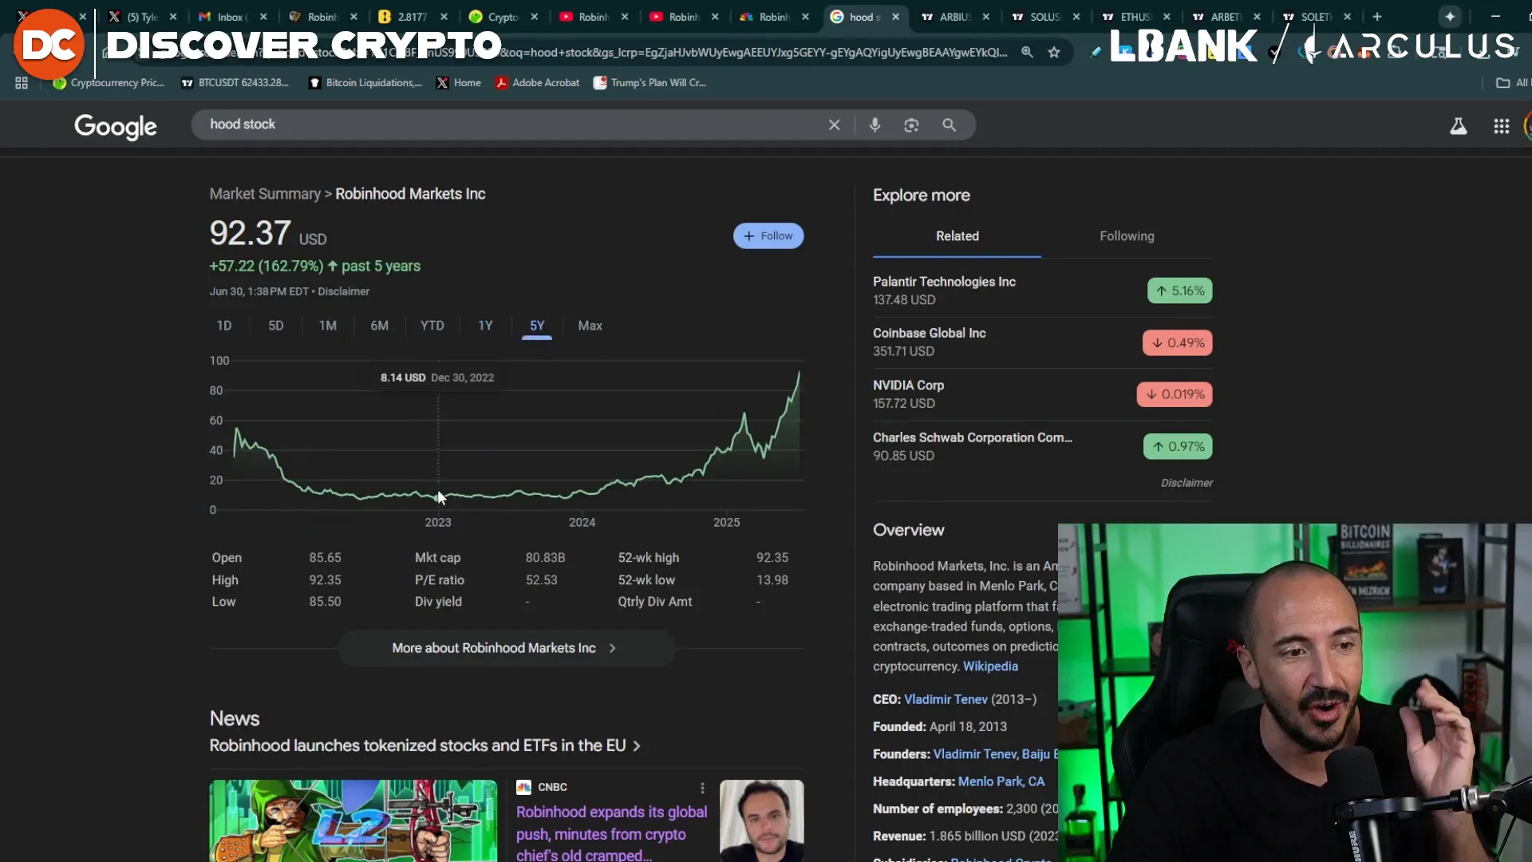
Task: Open CNBC Robinhood expands global push article
Action: point(611,833)
